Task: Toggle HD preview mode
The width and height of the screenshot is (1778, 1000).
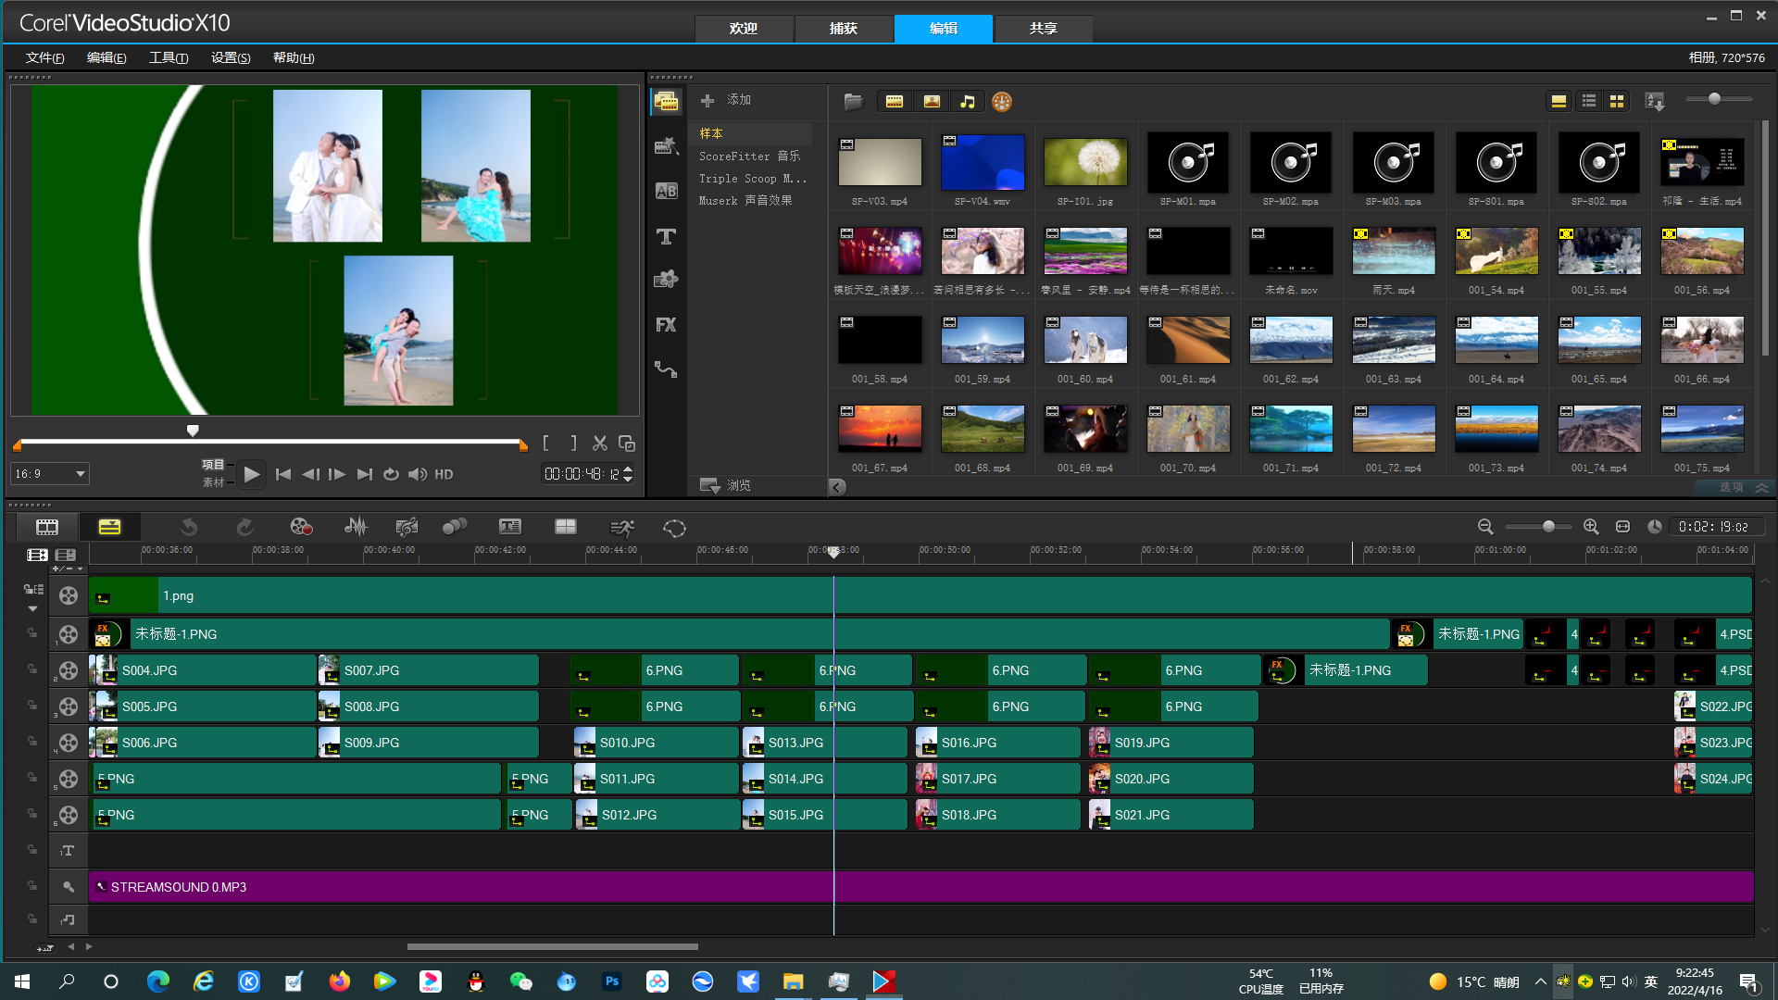Action: pyautogui.click(x=444, y=474)
